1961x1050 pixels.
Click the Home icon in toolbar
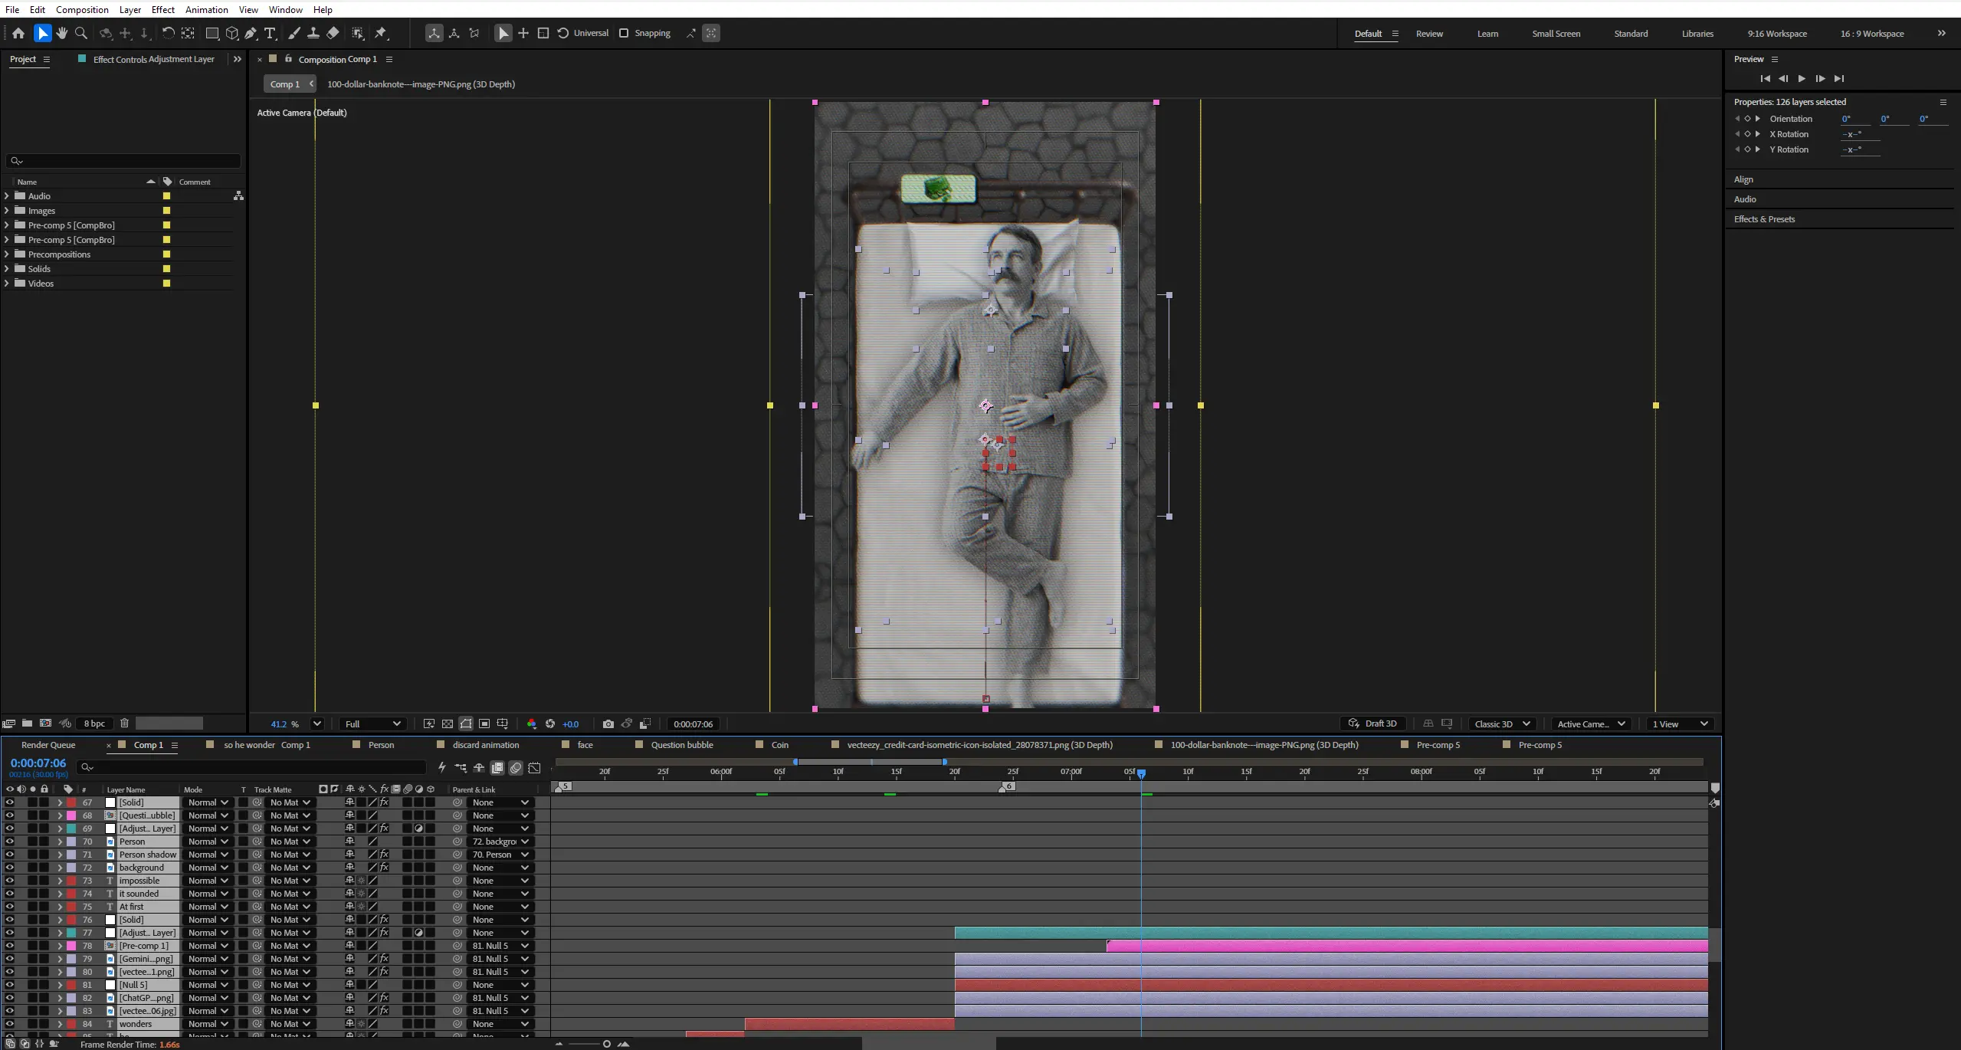(x=18, y=33)
